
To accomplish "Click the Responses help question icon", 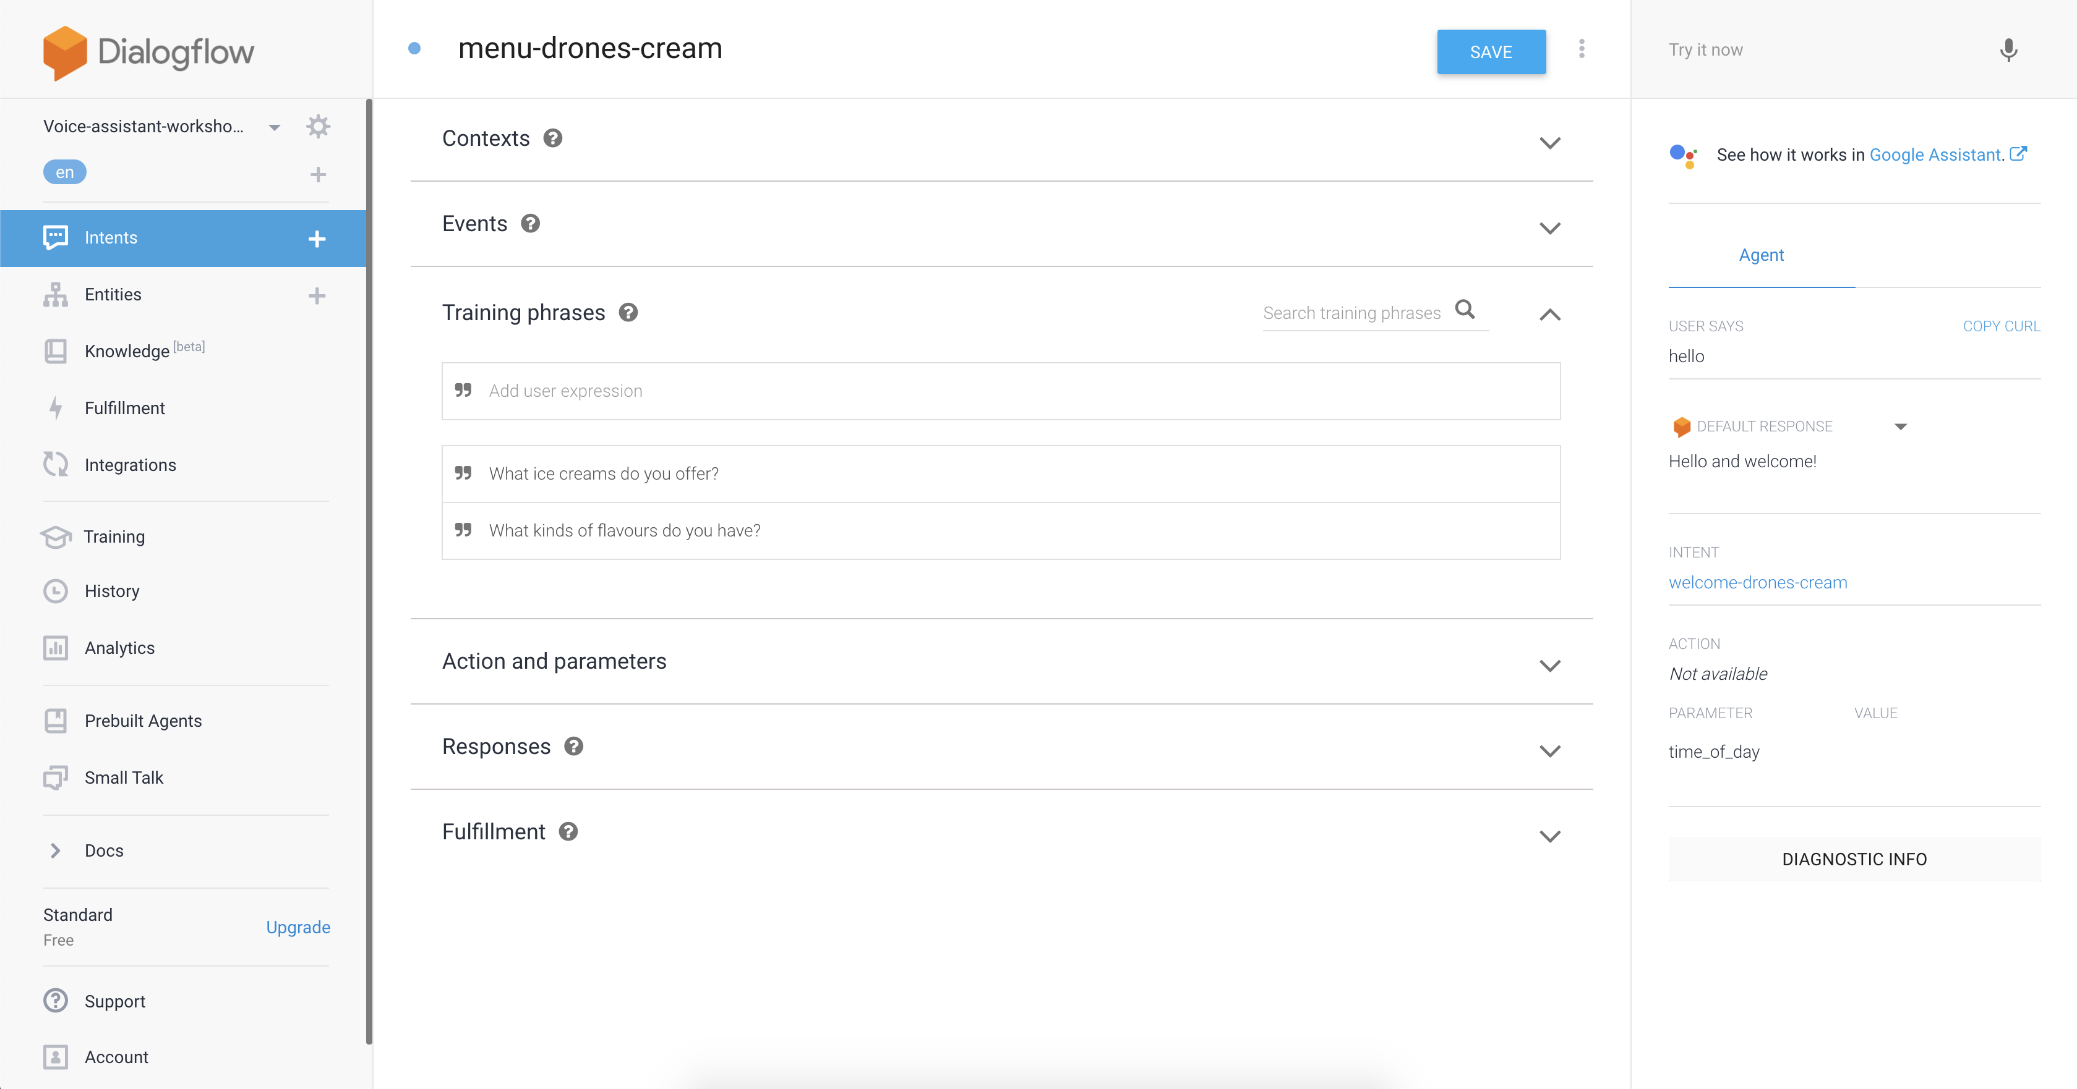I will [574, 747].
